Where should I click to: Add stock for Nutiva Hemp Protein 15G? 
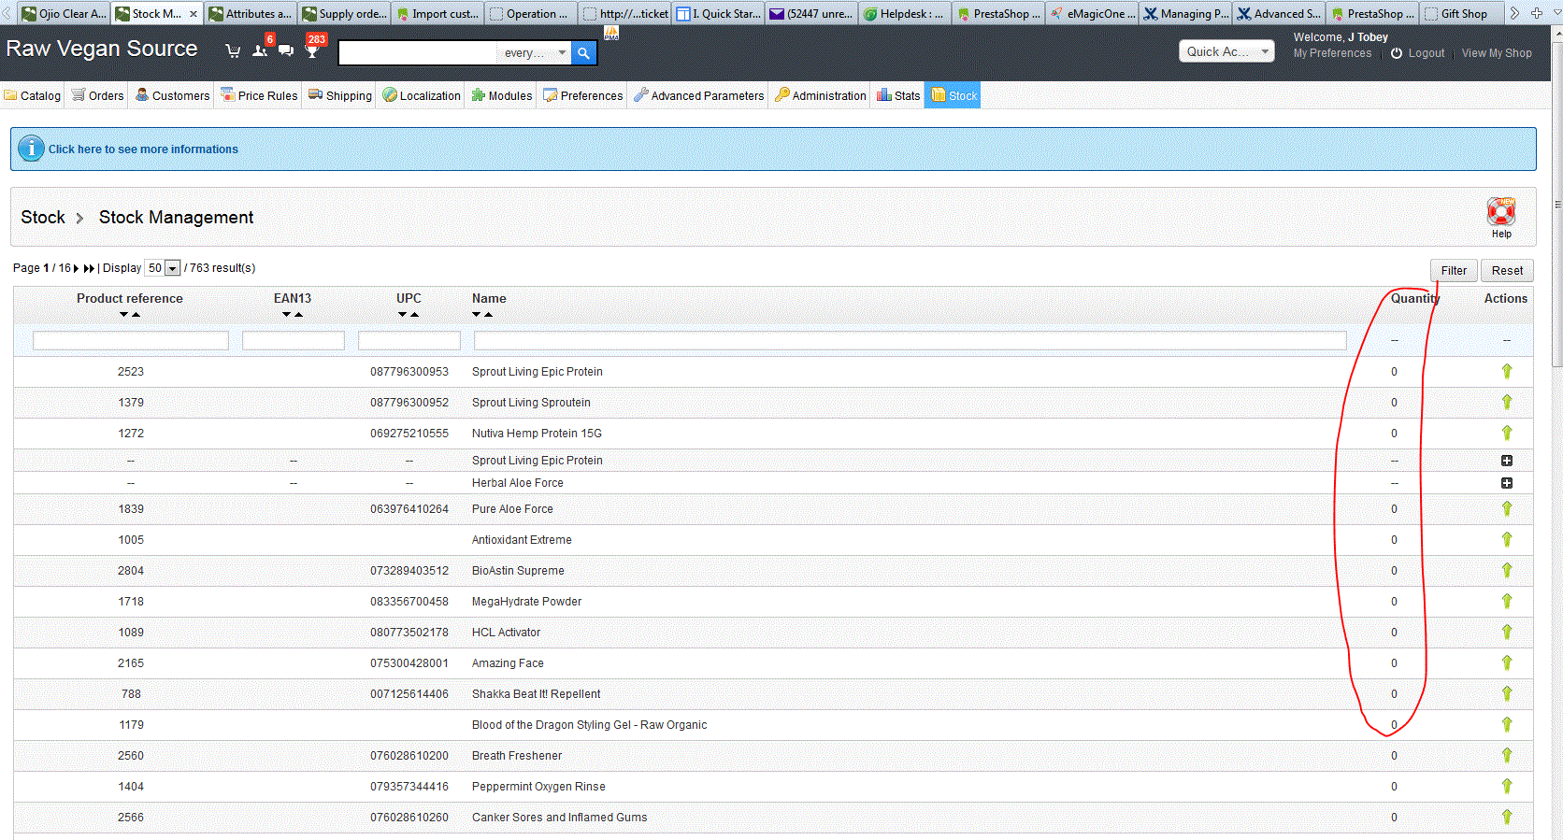[1507, 433]
